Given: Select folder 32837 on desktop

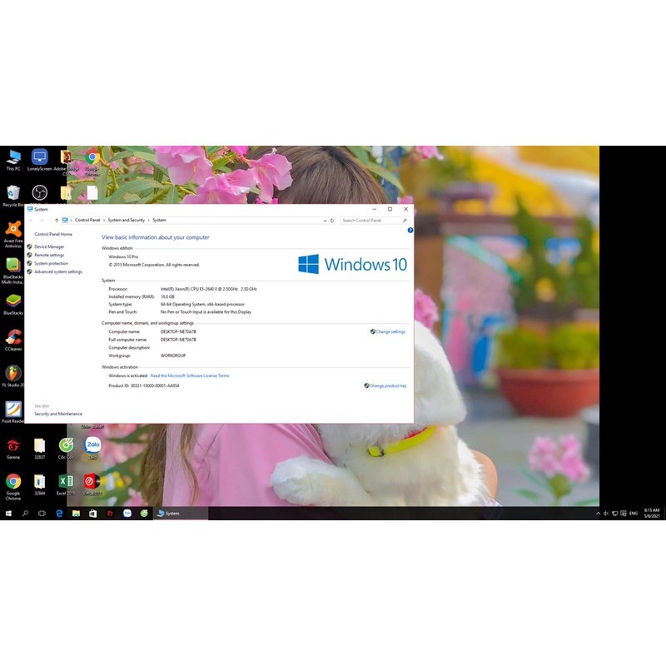Looking at the screenshot, I should click(x=39, y=449).
